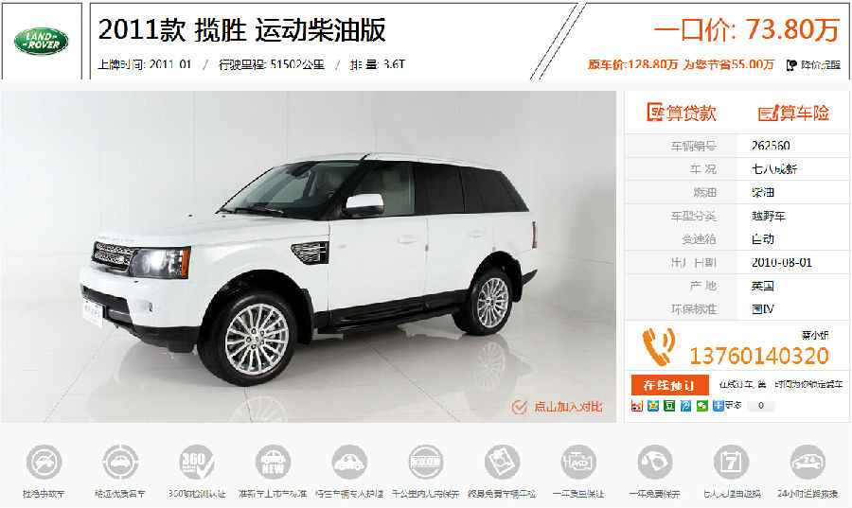Share listing to QQ Zone star icon
The height and width of the screenshot is (508, 852).
653,406
